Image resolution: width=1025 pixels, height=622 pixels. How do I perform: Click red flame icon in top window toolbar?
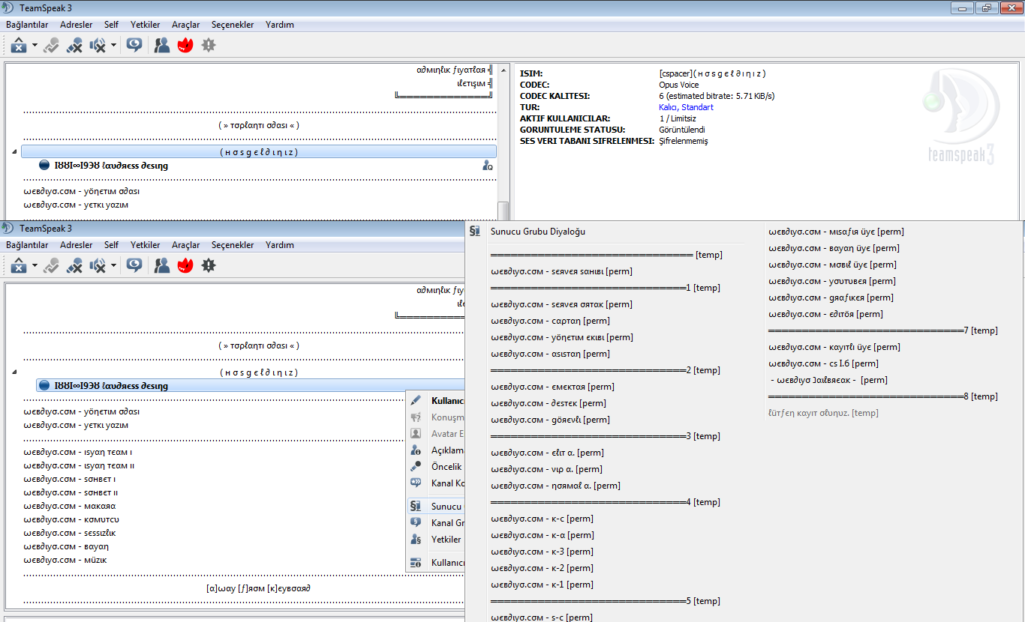point(185,45)
